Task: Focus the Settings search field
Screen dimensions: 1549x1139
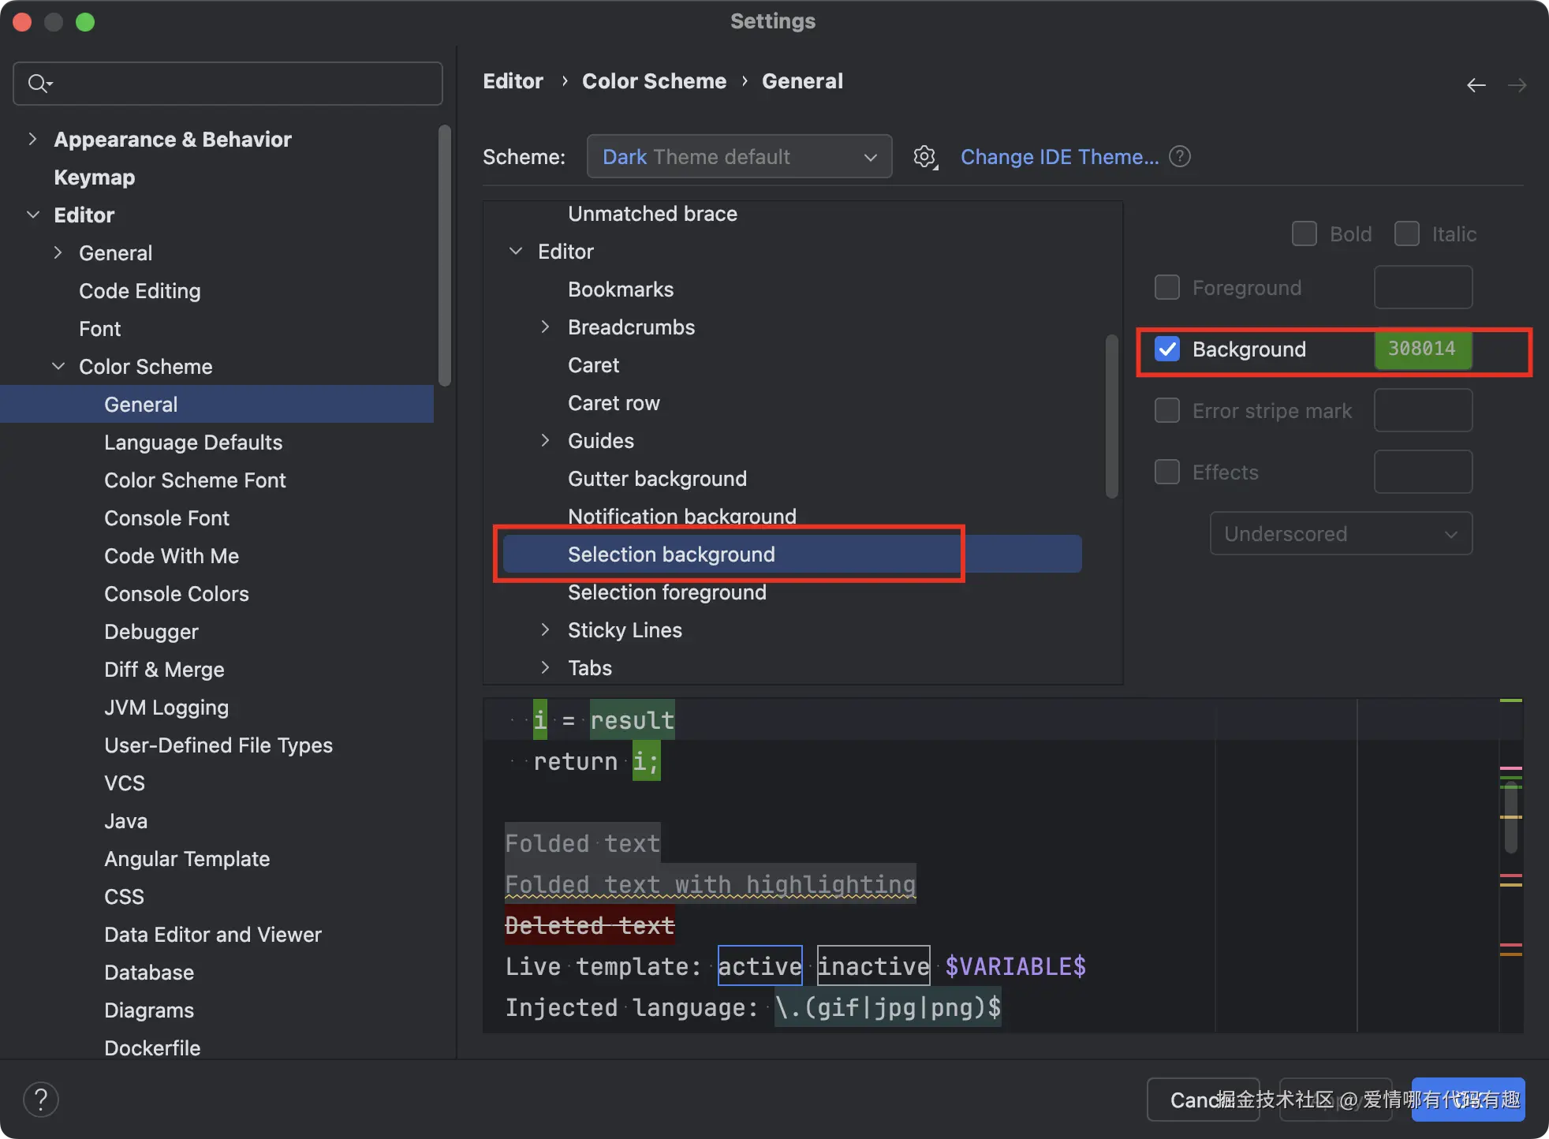Action: pos(228,84)
